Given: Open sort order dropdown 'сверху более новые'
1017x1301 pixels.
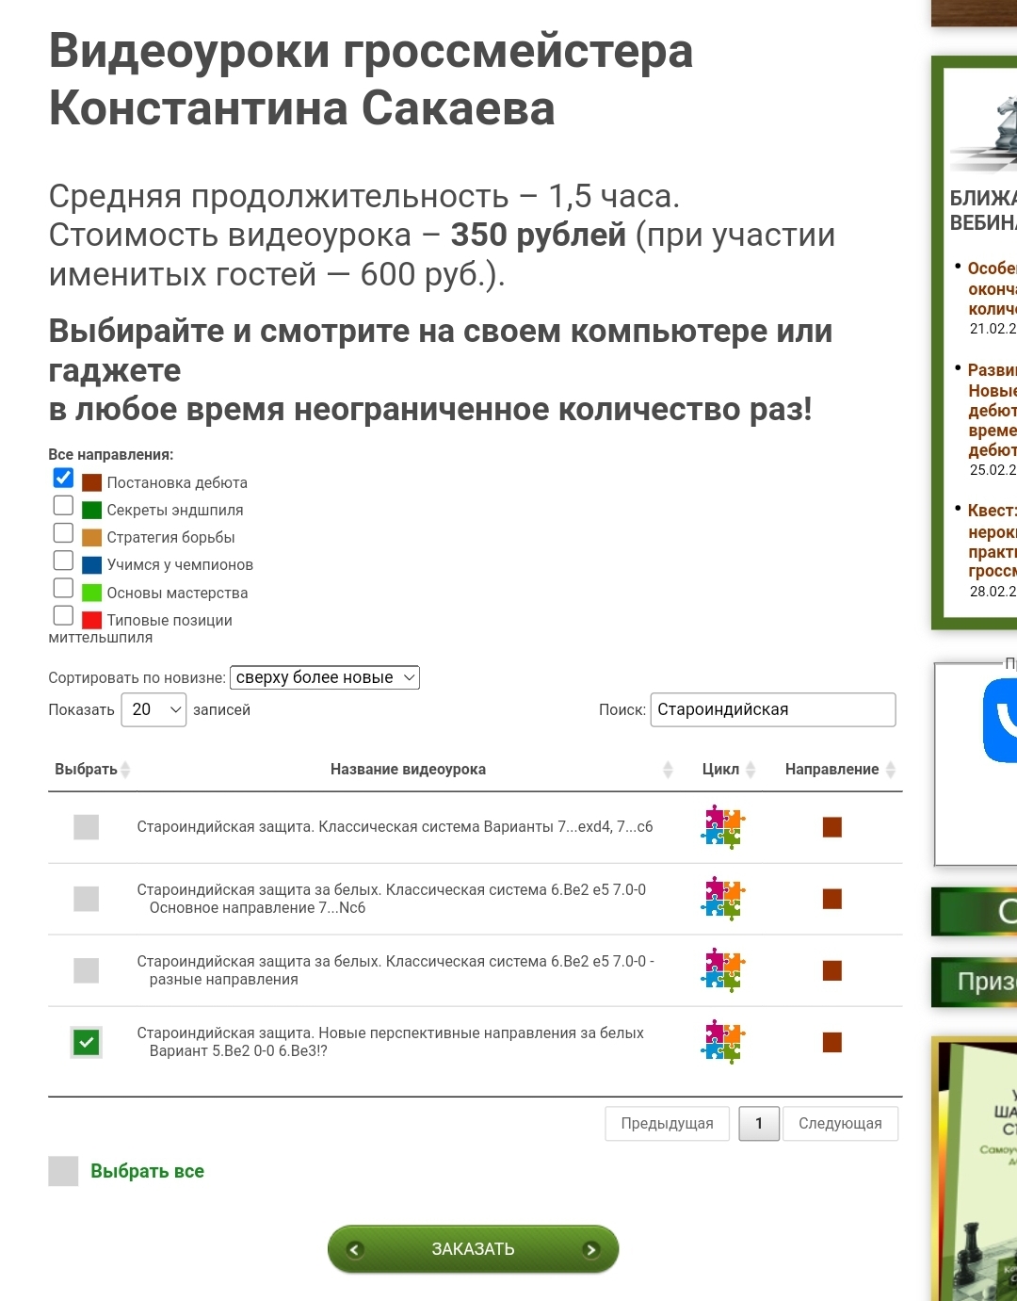Looking at the screenshot, I should click(325, 677).
